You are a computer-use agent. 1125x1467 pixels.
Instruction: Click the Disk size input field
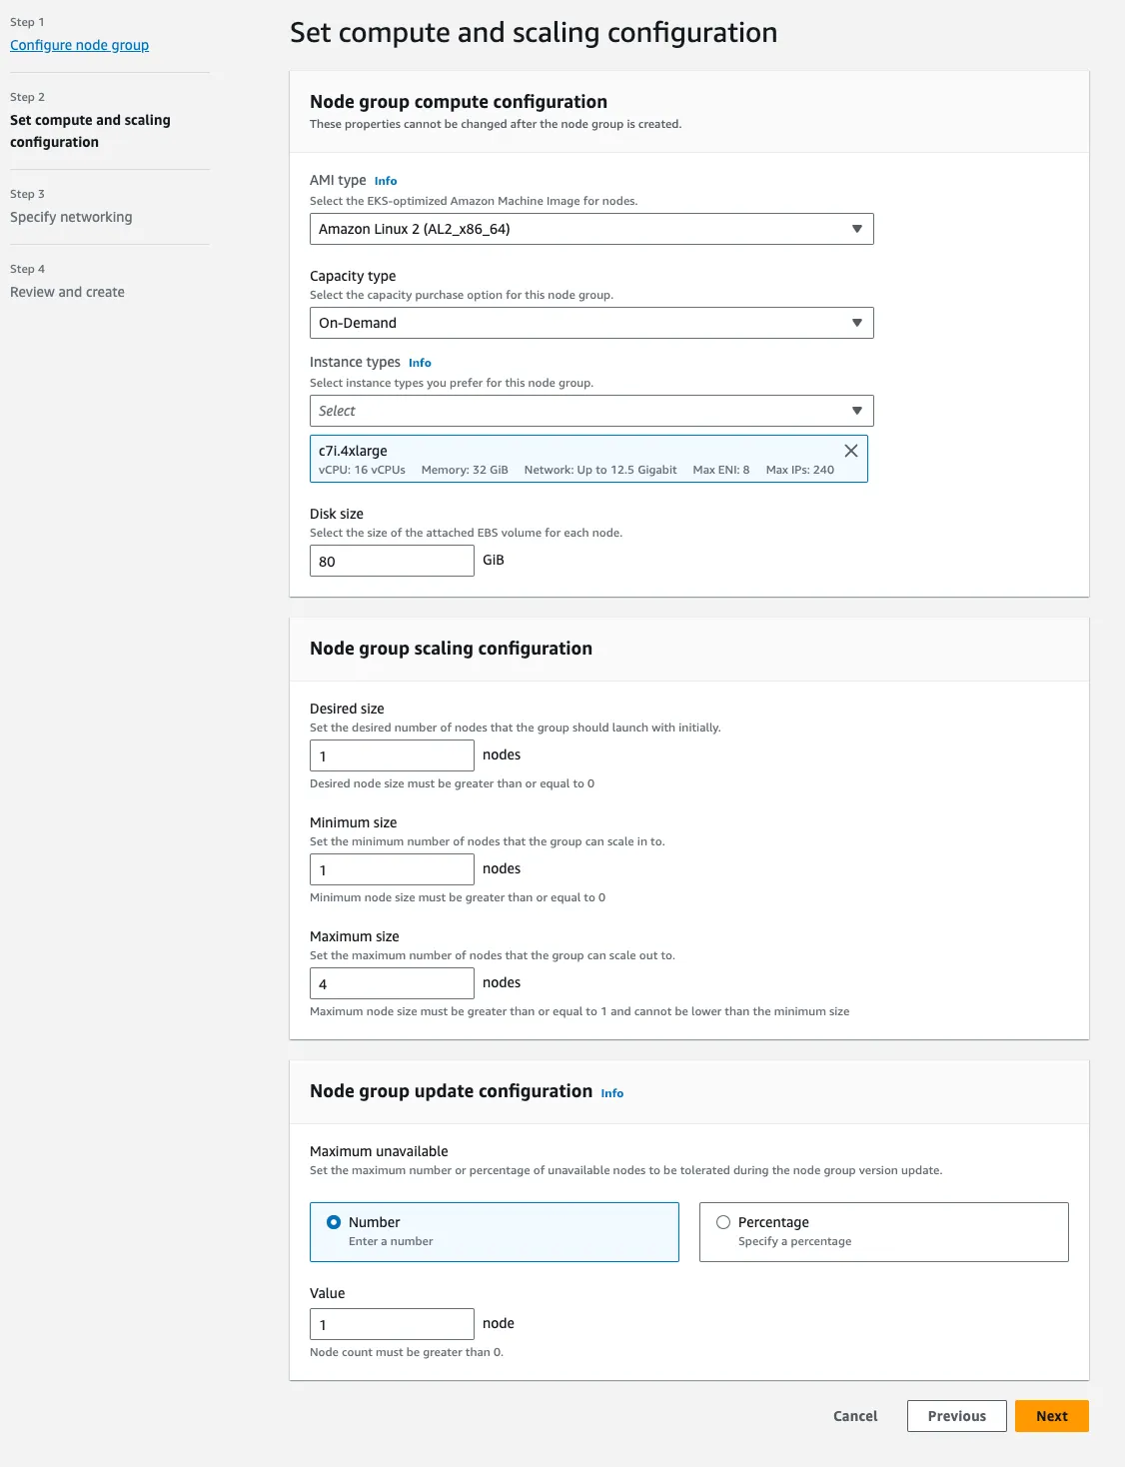coord(391,561)
